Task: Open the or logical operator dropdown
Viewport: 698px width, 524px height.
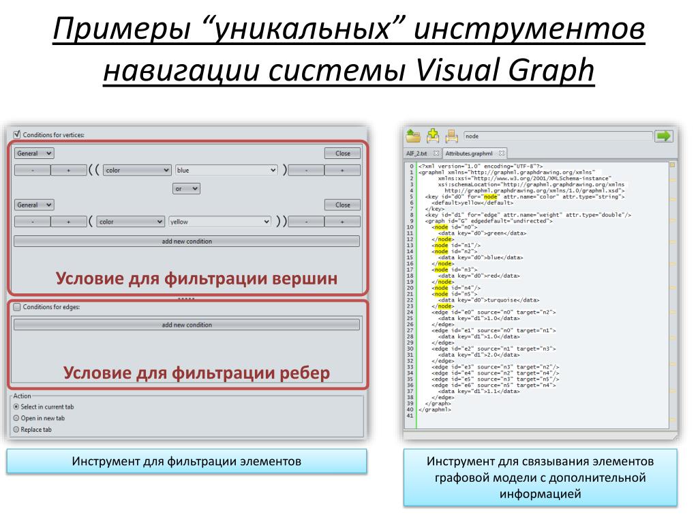Action: click(x=186, y=188)
